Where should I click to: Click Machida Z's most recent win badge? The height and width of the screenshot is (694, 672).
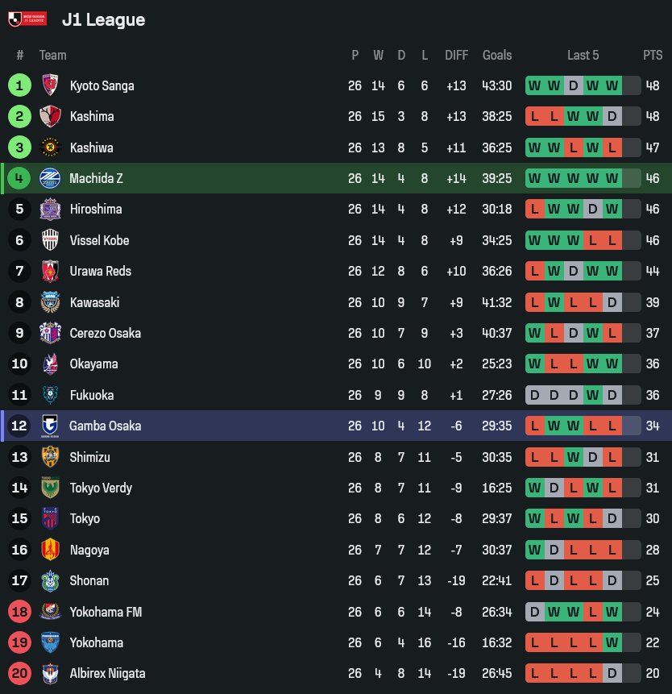tap(612, 178)
